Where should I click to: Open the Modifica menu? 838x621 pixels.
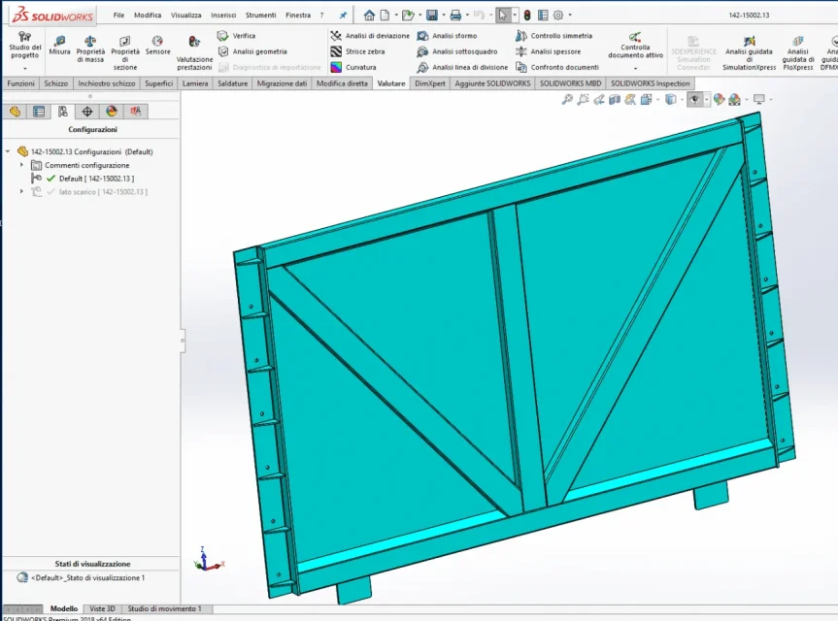(148, 15)
